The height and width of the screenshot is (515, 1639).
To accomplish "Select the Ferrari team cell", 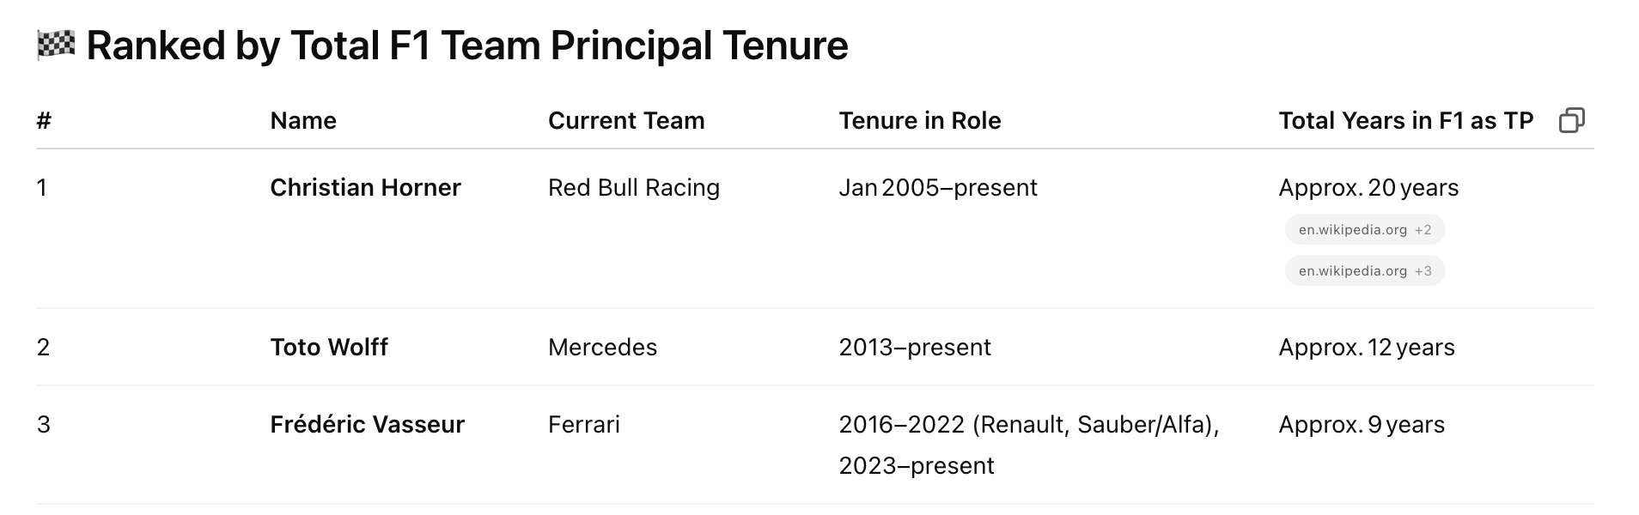I will pyautogui.click(x=584, y=425).
